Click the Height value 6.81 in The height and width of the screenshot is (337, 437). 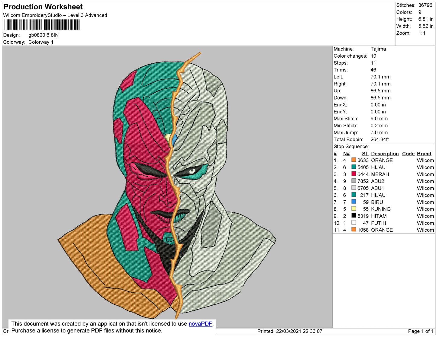pos(426,19)
